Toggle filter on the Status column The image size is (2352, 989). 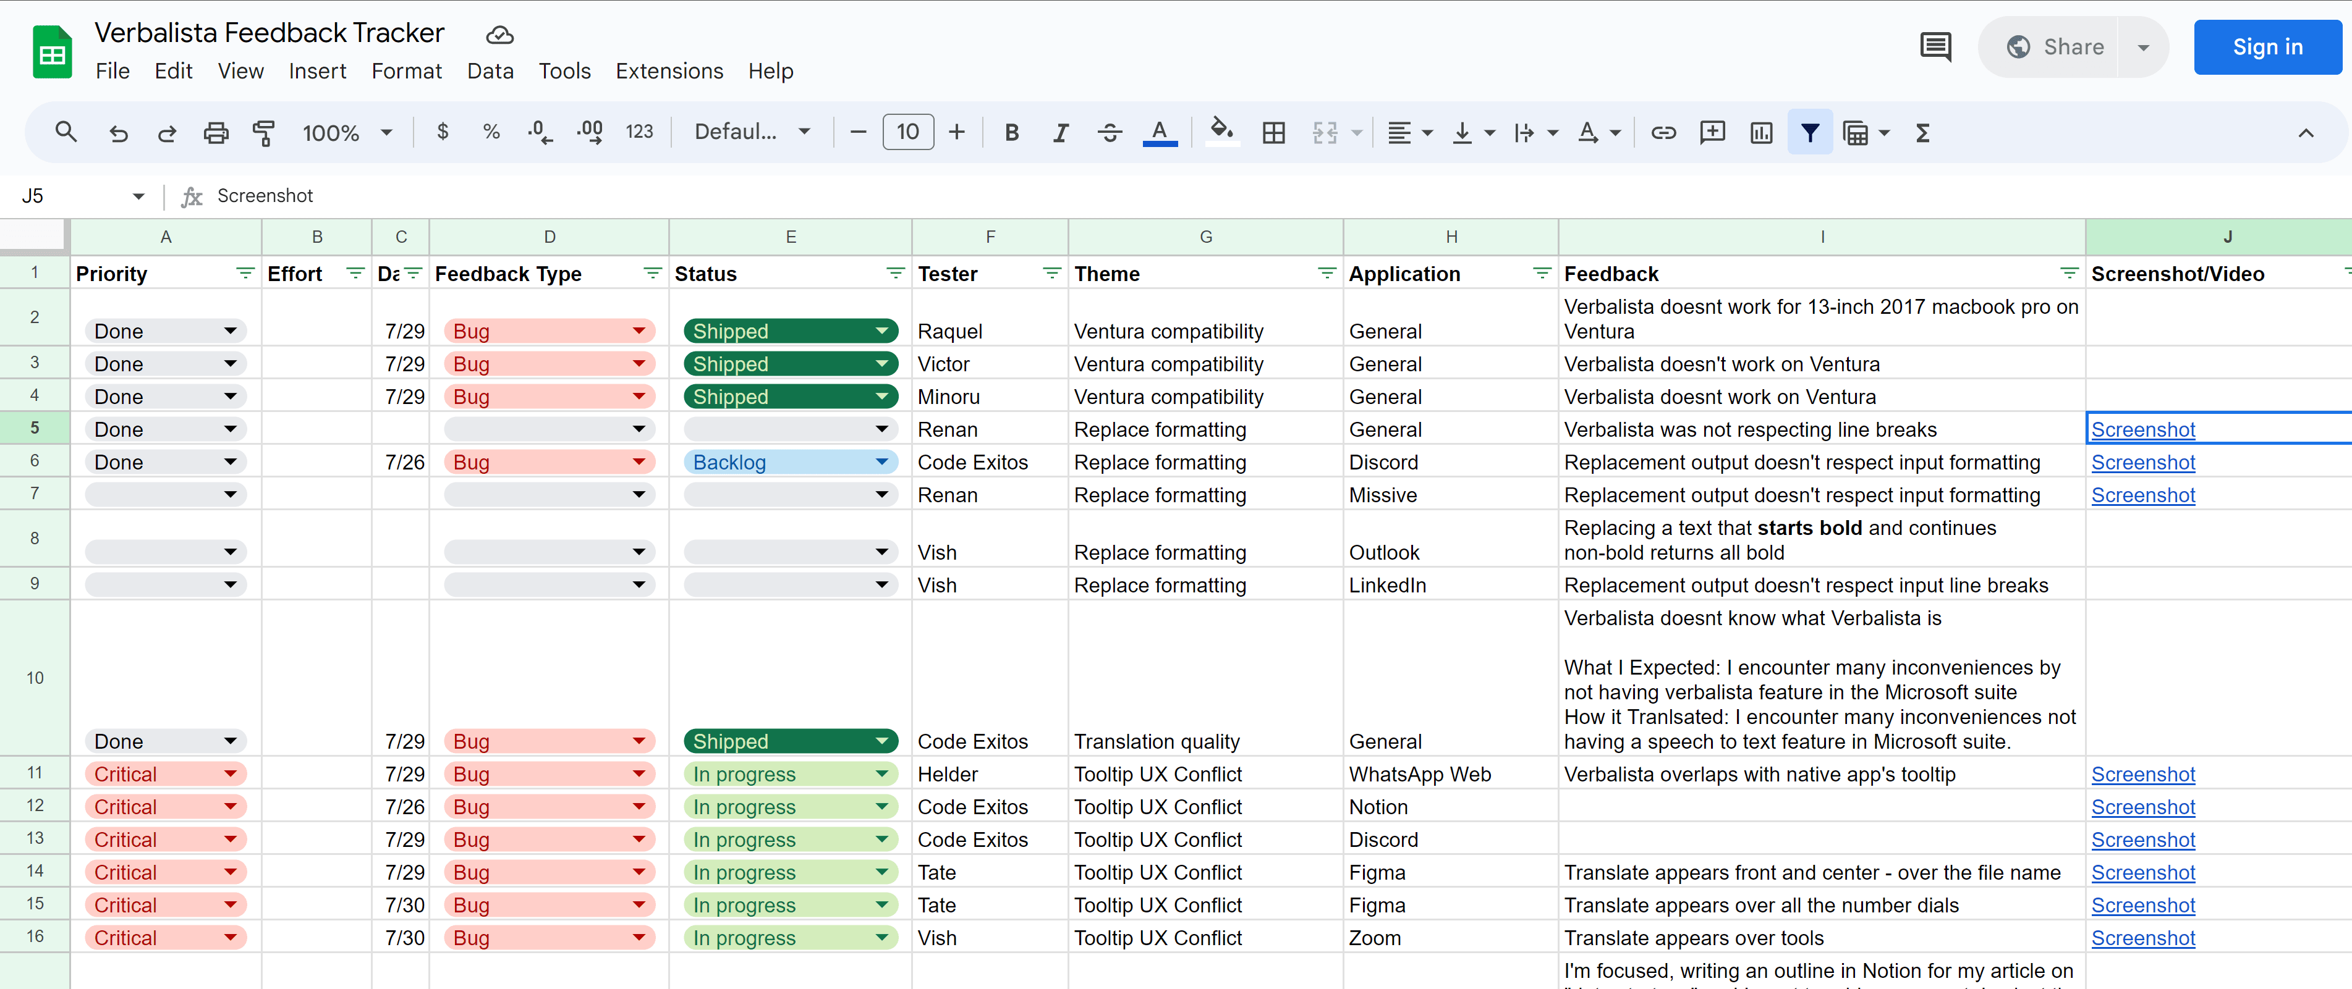pos(895,274)
